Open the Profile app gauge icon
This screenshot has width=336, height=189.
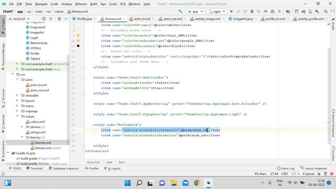click(x=266, y=12)
